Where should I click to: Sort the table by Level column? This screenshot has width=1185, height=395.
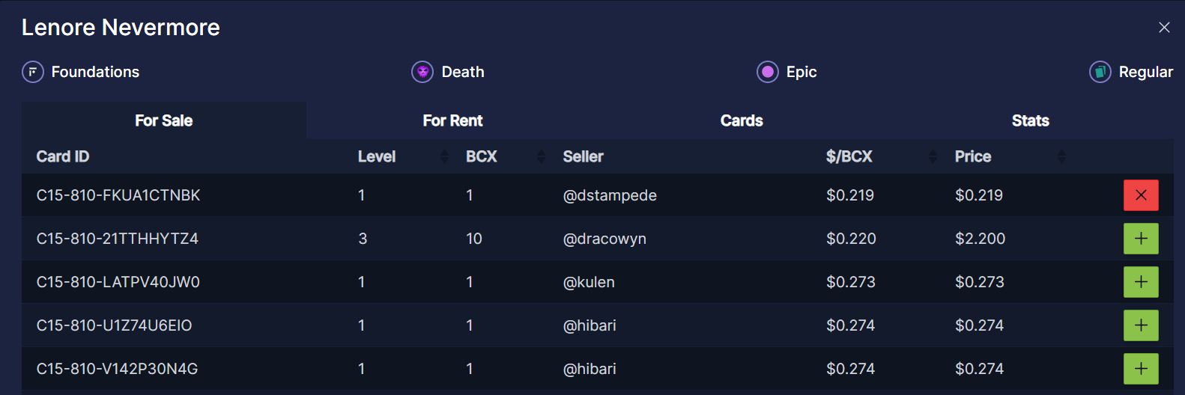pyautogui.click(x=444, y=156)
